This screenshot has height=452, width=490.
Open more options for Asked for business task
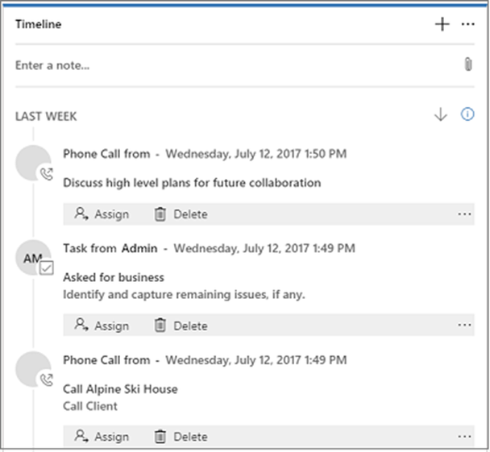(x=464, y=326)
